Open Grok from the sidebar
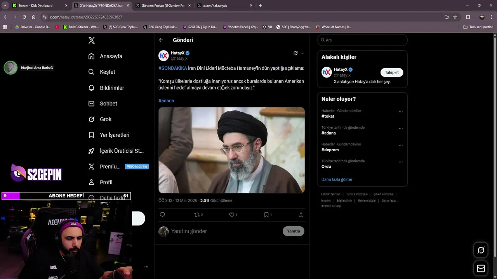The image size is (497, 279). pyautogui.click(x=100, y=119)
